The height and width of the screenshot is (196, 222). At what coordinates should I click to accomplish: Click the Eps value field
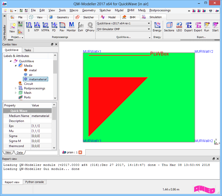41,126
